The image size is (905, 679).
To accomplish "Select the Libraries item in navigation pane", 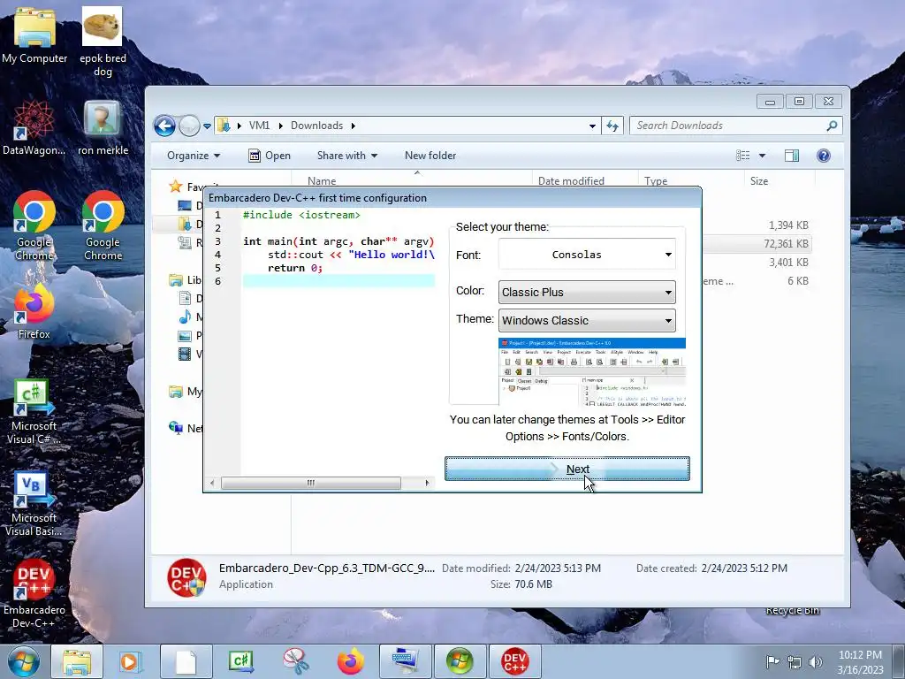I will point(186,280).
